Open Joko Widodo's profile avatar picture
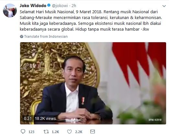169x136 pixels. click(10, 11)
